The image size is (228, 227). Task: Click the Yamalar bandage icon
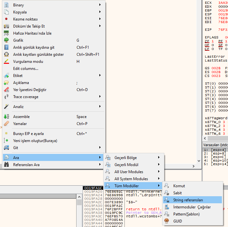tap(6, 123)
